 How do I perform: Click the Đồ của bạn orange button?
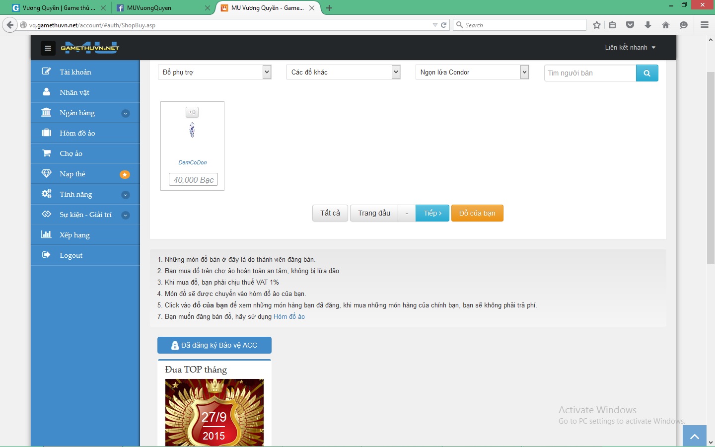477,213
